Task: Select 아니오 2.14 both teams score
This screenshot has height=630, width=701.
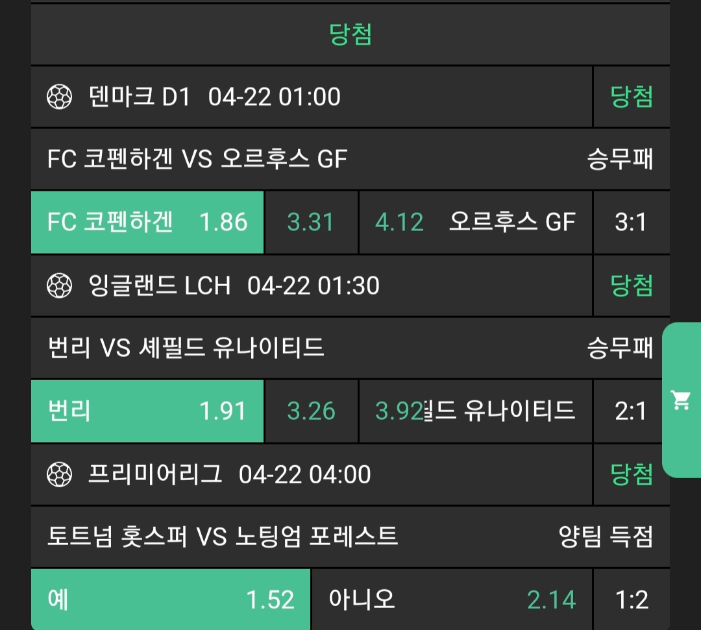Action: 451,600
